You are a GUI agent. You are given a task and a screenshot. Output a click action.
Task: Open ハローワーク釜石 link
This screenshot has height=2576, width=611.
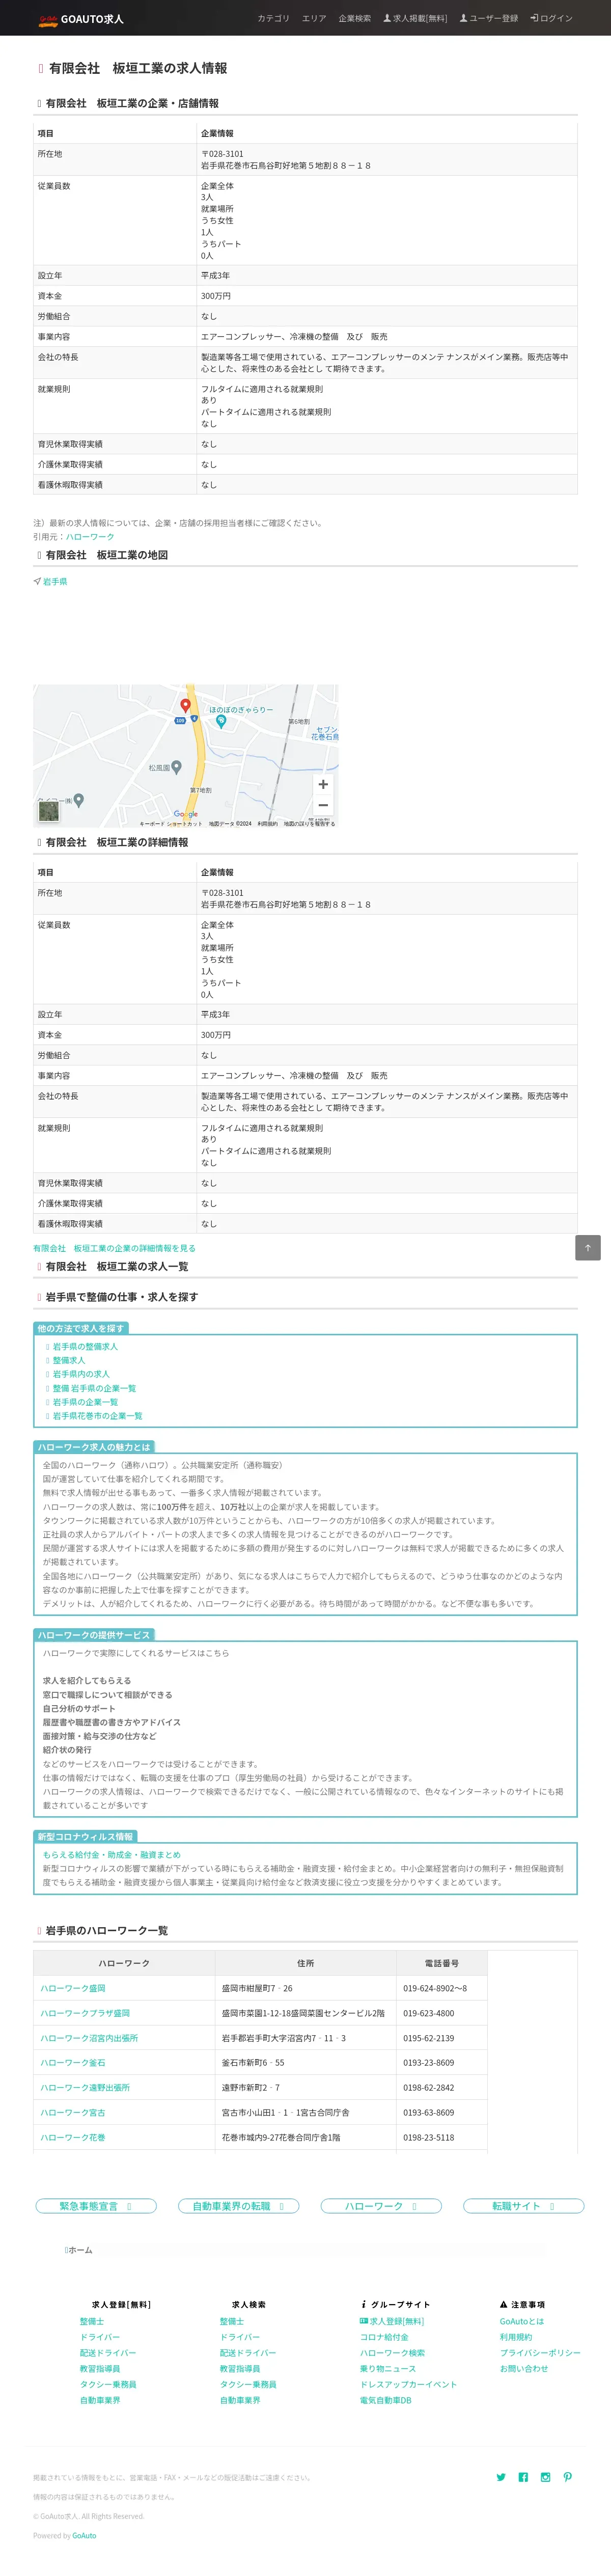72,2062
